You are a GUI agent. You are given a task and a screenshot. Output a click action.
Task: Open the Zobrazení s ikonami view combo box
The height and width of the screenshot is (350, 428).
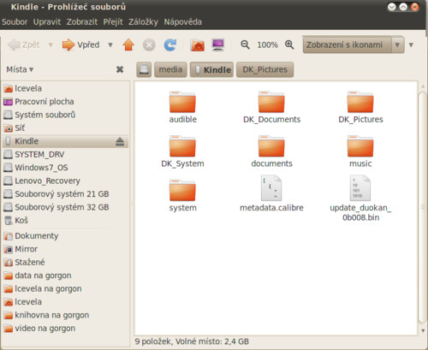tap(354, 44)
